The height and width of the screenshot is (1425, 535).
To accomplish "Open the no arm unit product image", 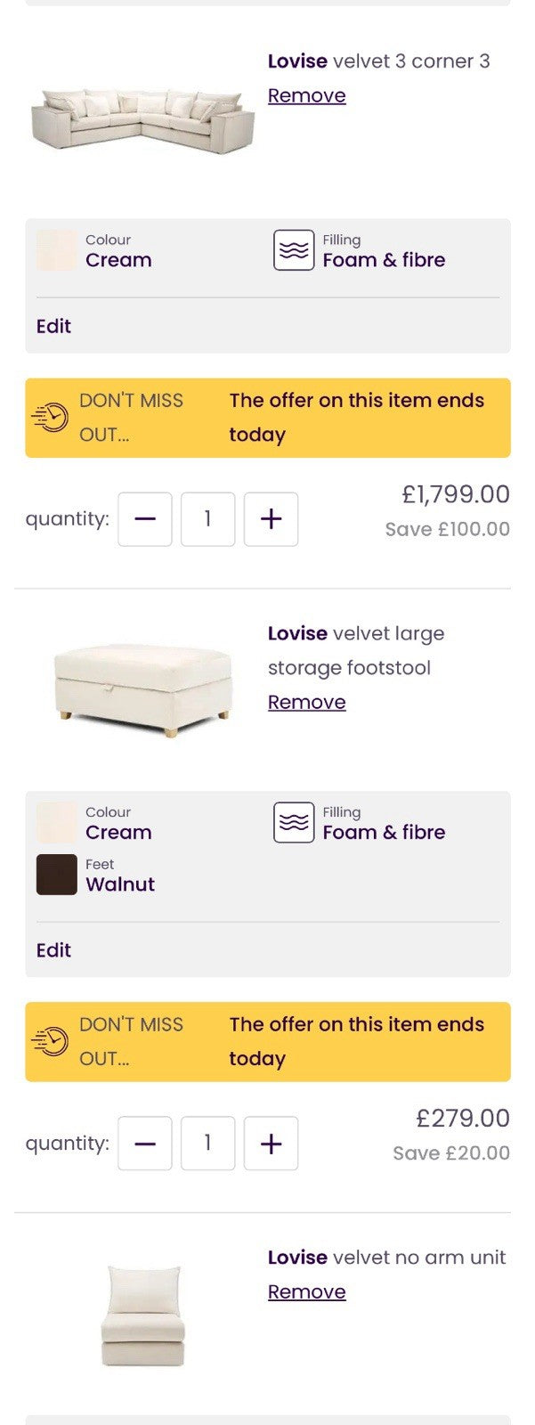I will tap(142, 1316).
